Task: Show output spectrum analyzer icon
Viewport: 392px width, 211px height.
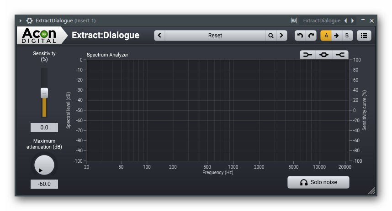Action: (340, 55)
